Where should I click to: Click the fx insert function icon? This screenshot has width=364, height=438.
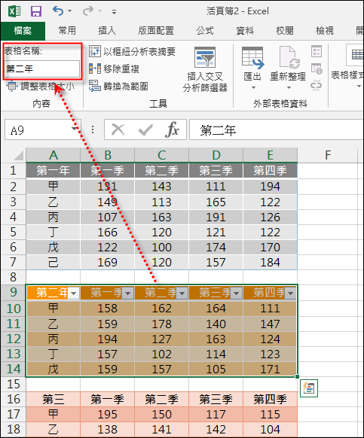(x=172, y=130)
